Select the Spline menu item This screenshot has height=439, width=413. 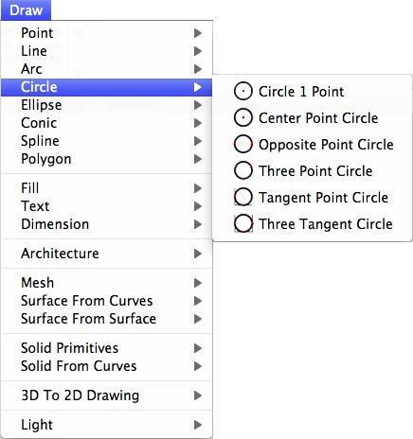coord(107,141)
